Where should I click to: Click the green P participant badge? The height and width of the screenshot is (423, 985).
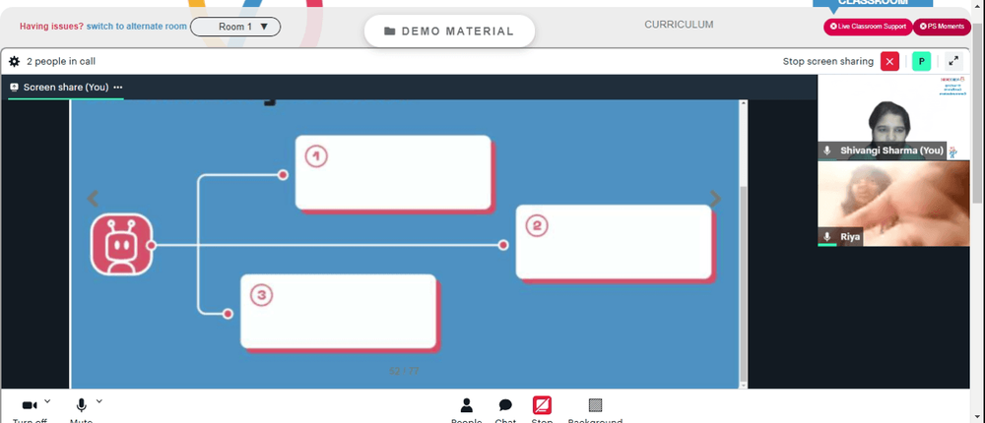point(922,62)
